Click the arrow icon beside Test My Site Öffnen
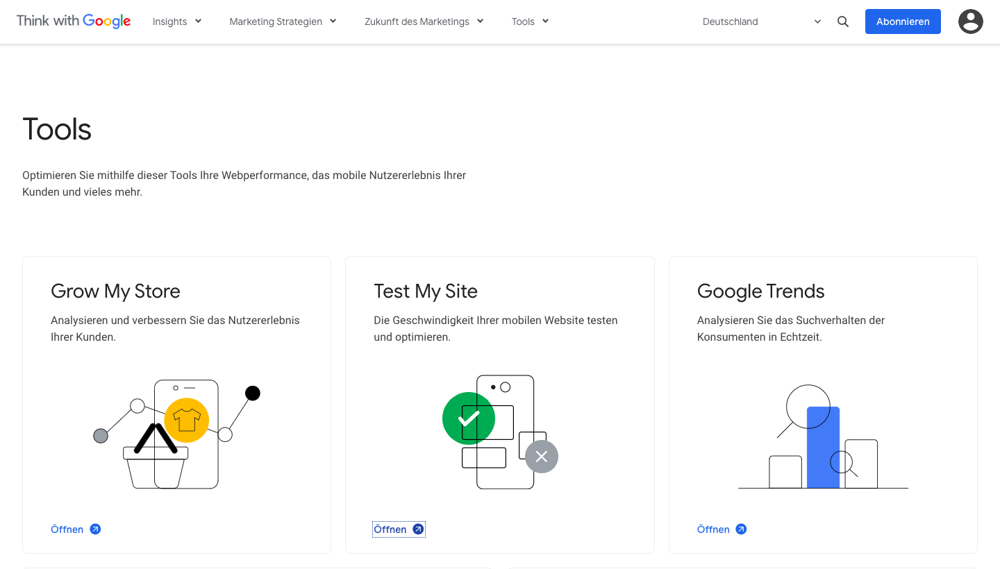Screen dimensions: 1000x569 click(x=418, y=529)
